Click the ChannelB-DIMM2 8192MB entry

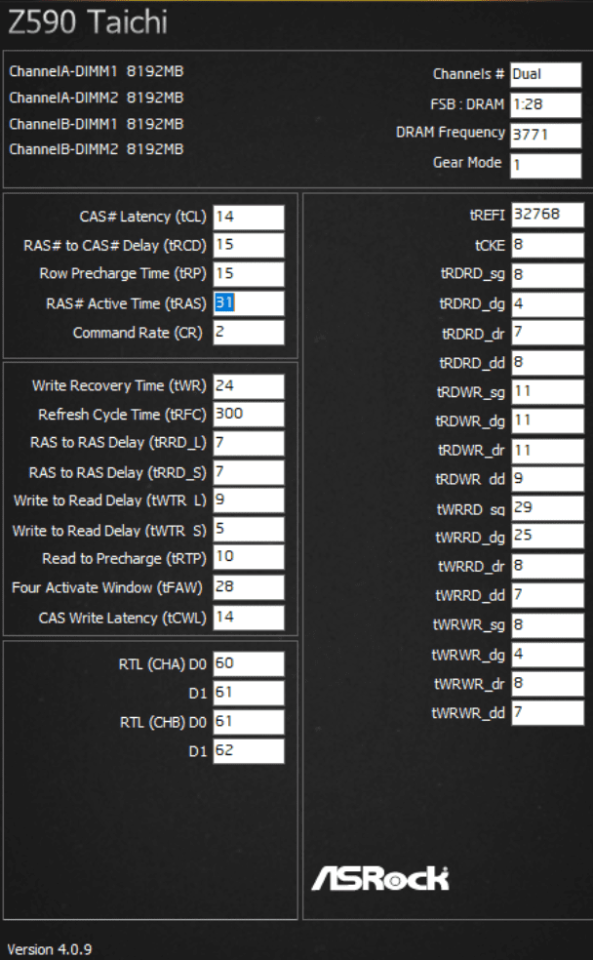tap(97, 149)
